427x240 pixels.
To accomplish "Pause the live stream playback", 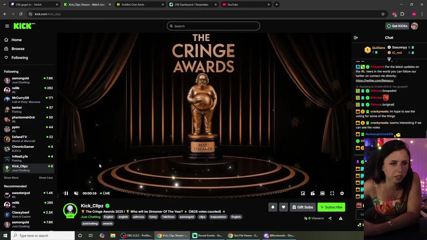I will pos(66,193).
